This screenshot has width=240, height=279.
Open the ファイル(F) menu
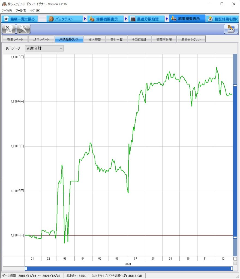pos(7,11)
